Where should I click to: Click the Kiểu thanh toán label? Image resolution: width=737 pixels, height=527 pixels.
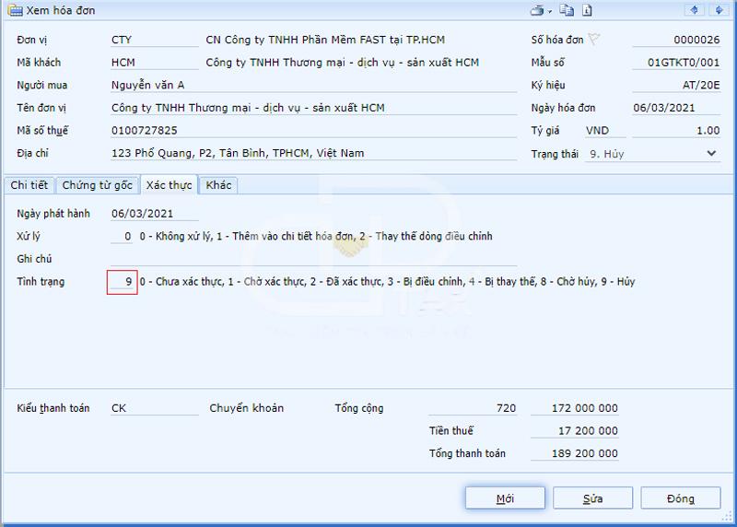53,408
